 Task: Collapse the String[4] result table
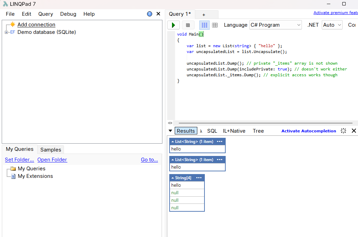(x=173, y=178)
